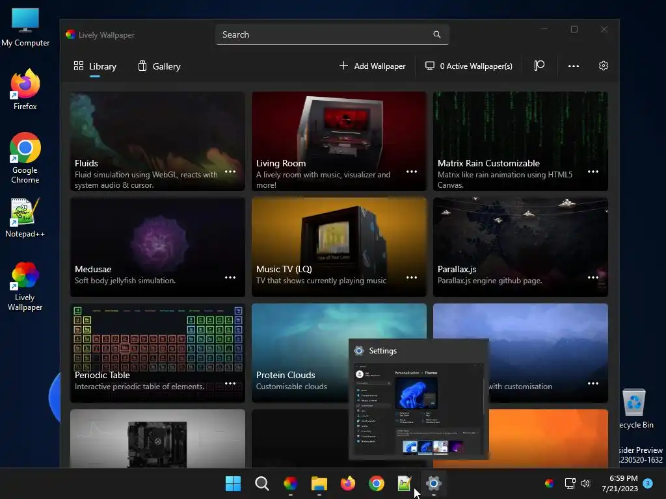Open options menu for Parallax.js wallpaper

593,277
